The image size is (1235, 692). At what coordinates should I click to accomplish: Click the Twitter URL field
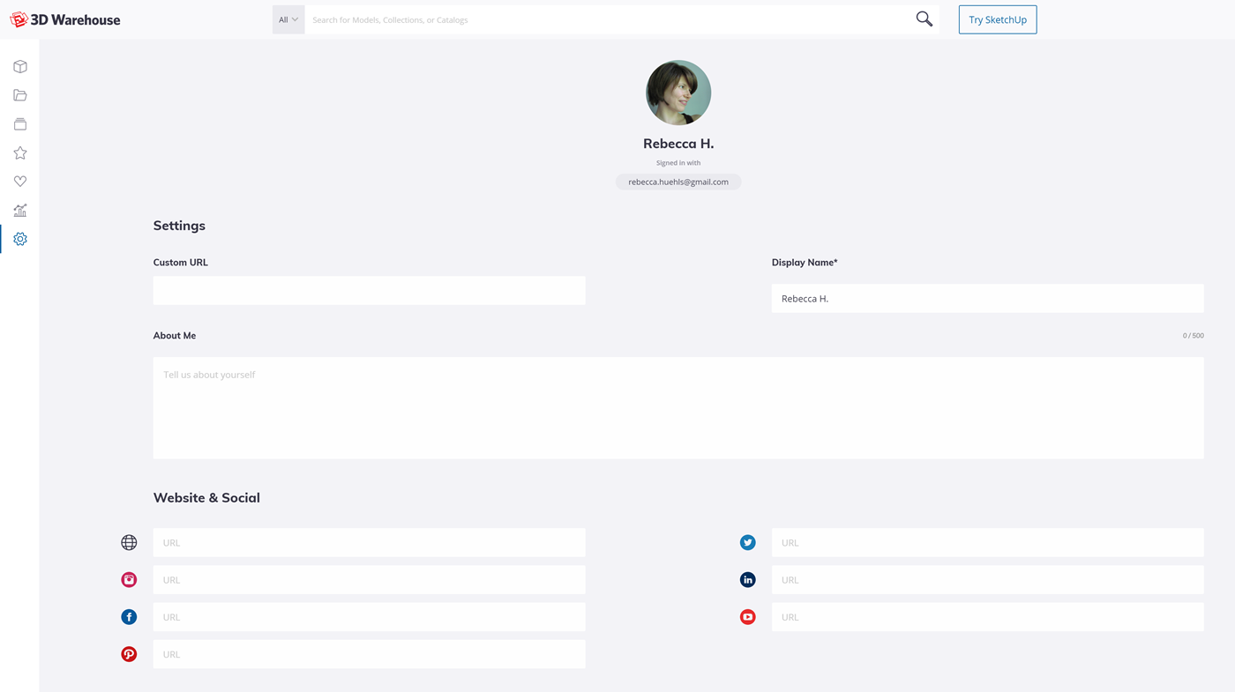(988, 543)
